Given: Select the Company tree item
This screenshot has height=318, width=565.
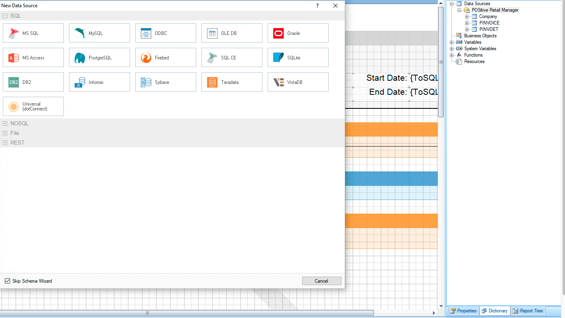Looking at the screenshot, I should coord(488,16).
